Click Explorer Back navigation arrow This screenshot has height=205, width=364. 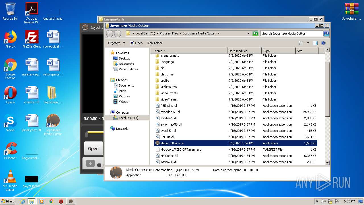point(109,34)
